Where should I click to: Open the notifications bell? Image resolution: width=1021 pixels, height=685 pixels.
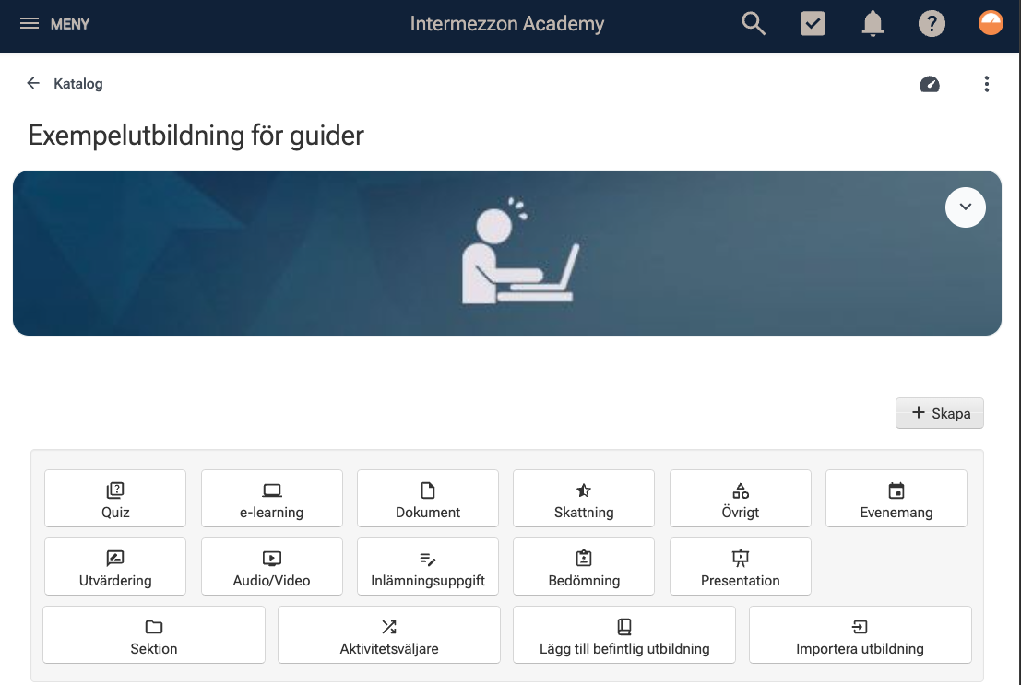873,24
